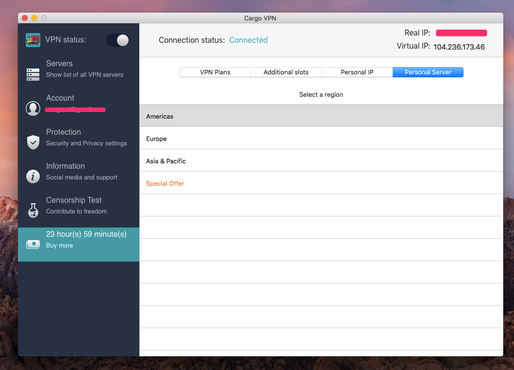Click the Information circle icon
This screenshot has width=514, height=370.
click(x=33, y=176)
